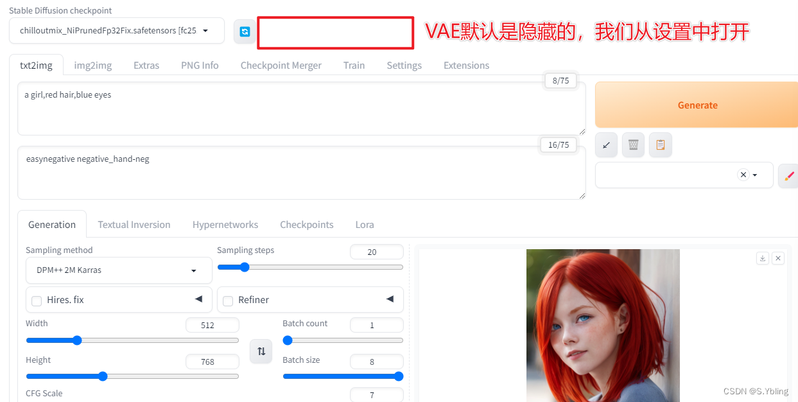The width and height of the screenshot is (798, 402).
Task: Click the Generate button
Action: click(697, 104)
